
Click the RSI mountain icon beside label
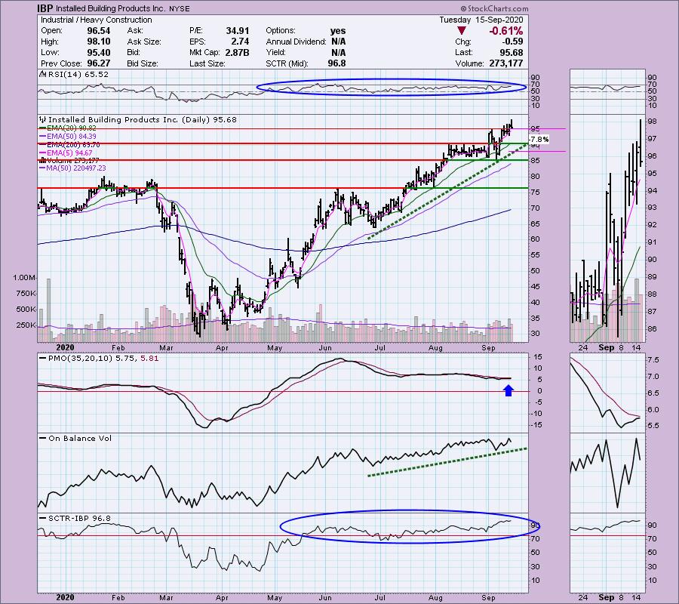coord(42,74)
